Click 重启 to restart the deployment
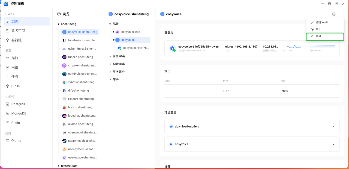349x169 pixels. point(318,36)
